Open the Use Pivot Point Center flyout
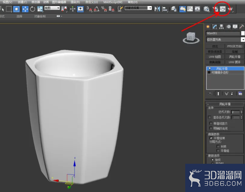245x192 pixels. coord(64,9)
